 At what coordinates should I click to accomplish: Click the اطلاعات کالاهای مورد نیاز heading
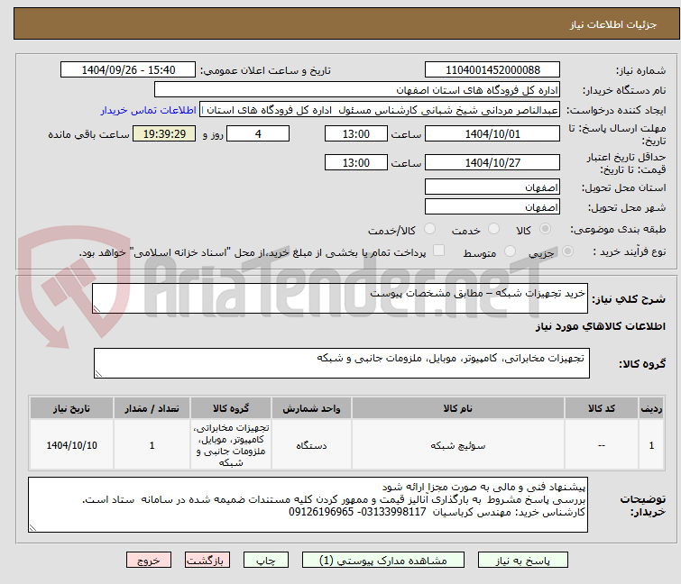(600, 326)
